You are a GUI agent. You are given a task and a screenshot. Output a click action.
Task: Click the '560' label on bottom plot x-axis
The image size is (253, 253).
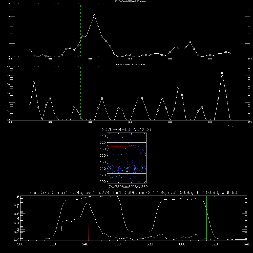click(x=117, y=244)
